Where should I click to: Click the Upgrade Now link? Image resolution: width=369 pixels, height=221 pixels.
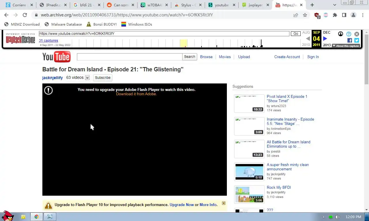click(182, 205)
